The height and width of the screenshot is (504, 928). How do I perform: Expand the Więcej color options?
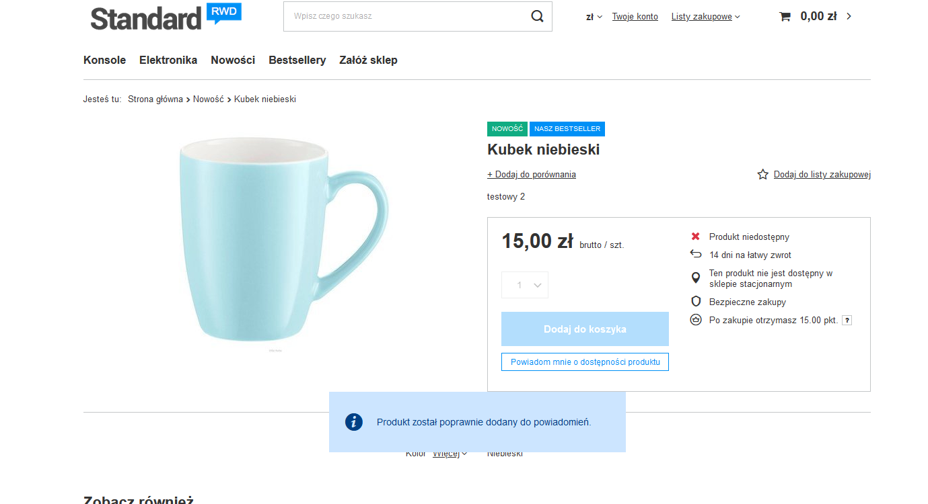coord(450,454)
